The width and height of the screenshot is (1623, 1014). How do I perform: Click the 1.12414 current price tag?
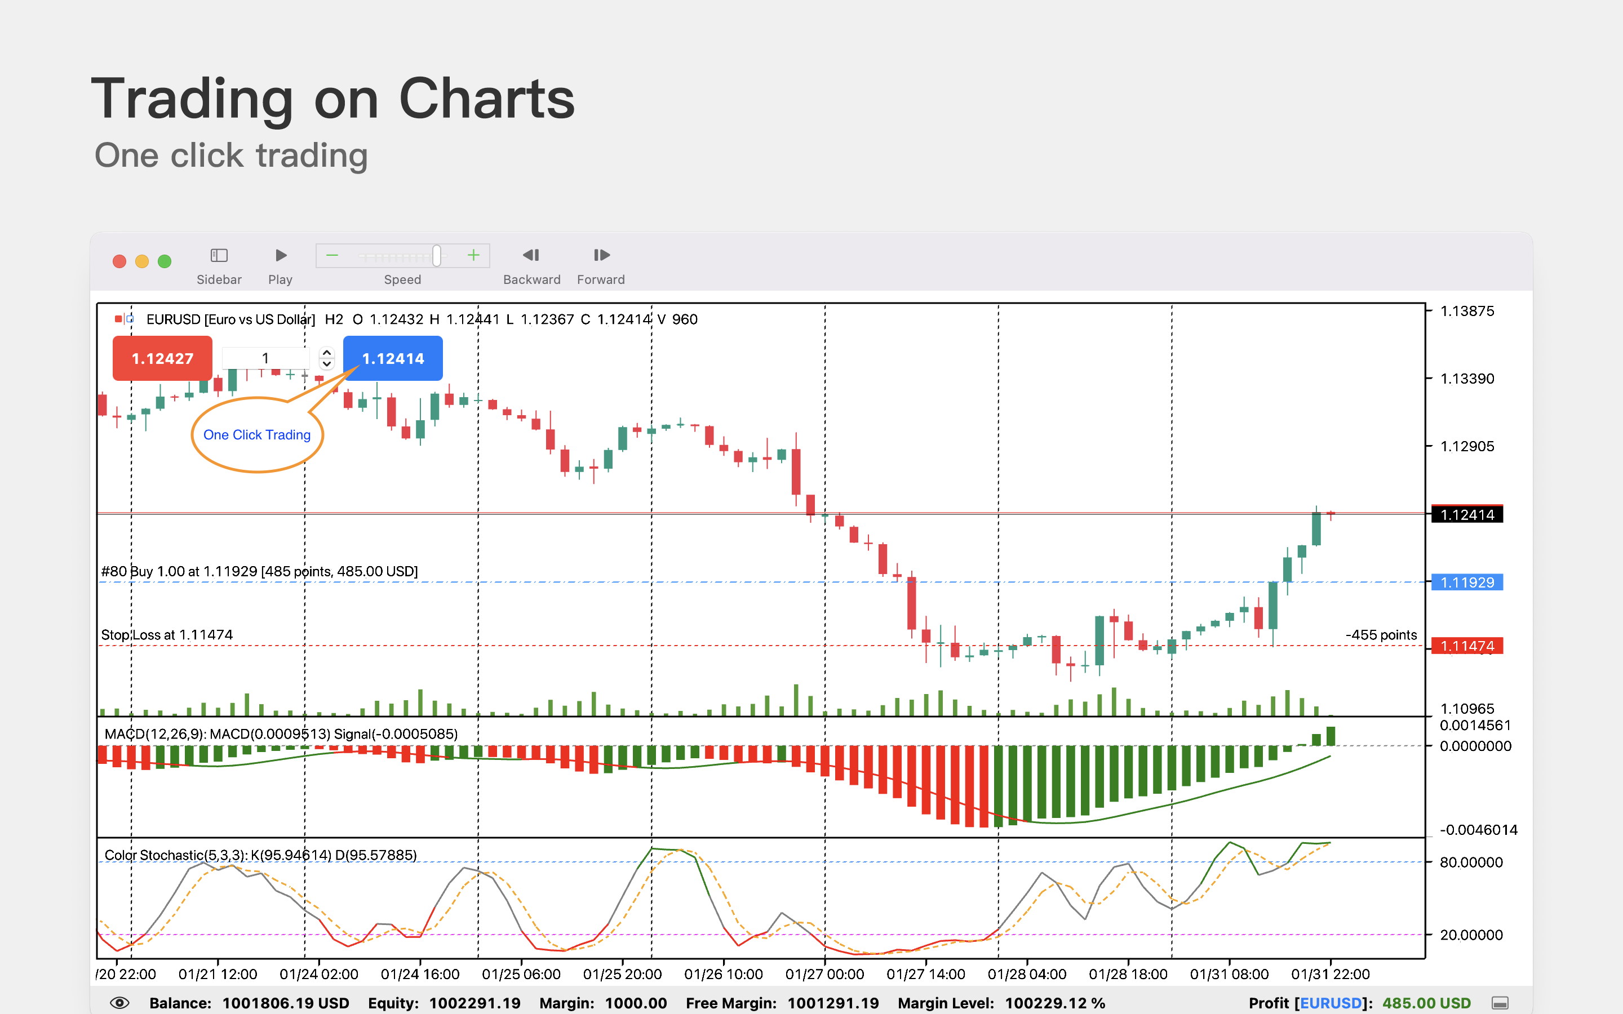coord(1467,514)
